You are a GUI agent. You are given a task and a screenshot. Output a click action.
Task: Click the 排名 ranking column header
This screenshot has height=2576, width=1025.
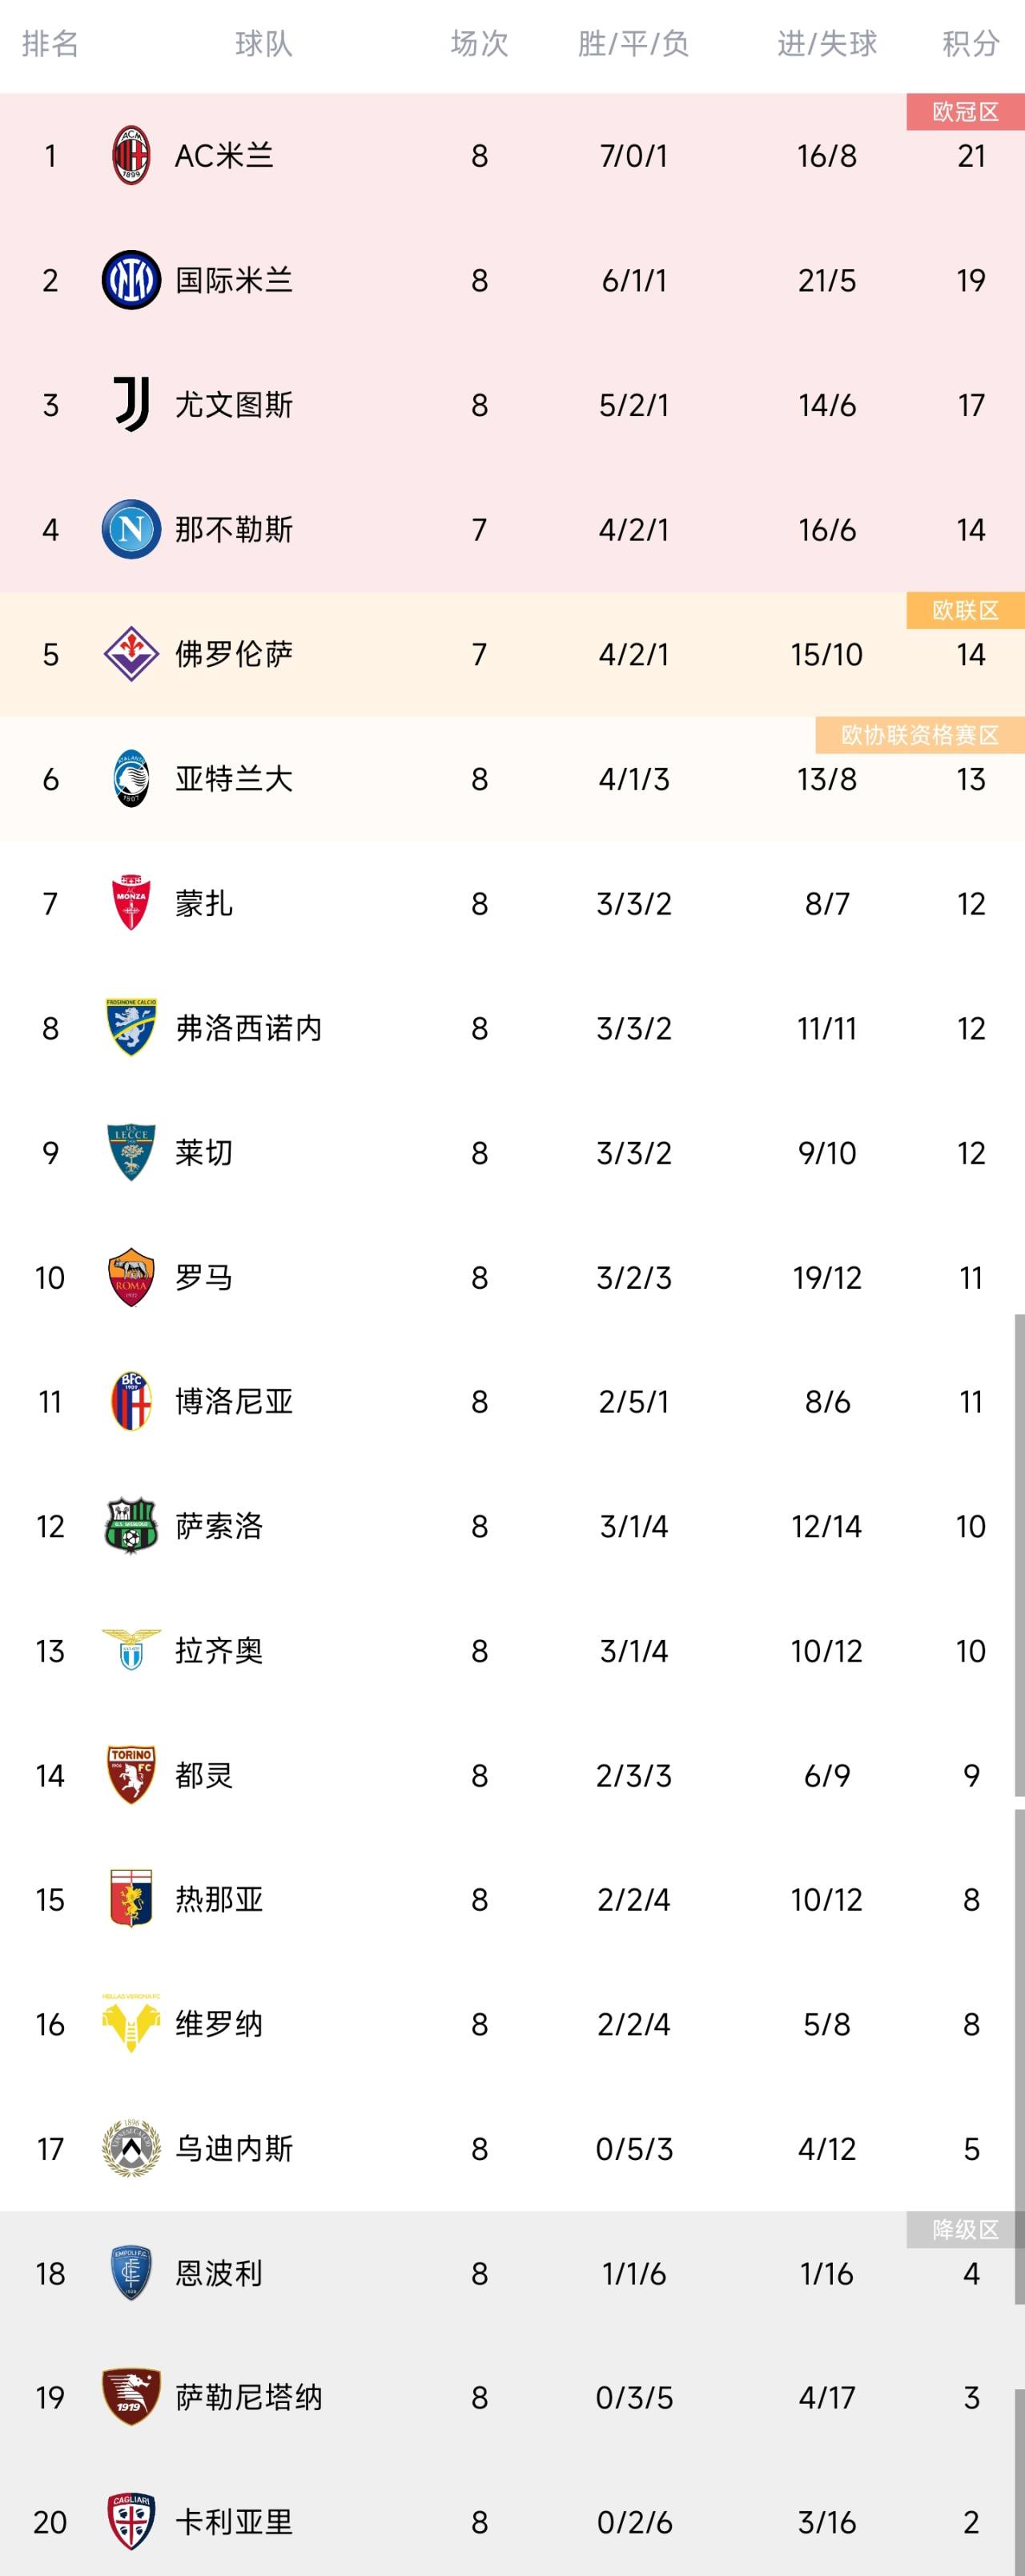50,43
